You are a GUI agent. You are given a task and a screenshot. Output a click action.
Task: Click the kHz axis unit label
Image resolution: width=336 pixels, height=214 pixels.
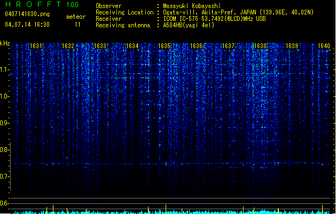pyautogui.click(x=5, y=43)
